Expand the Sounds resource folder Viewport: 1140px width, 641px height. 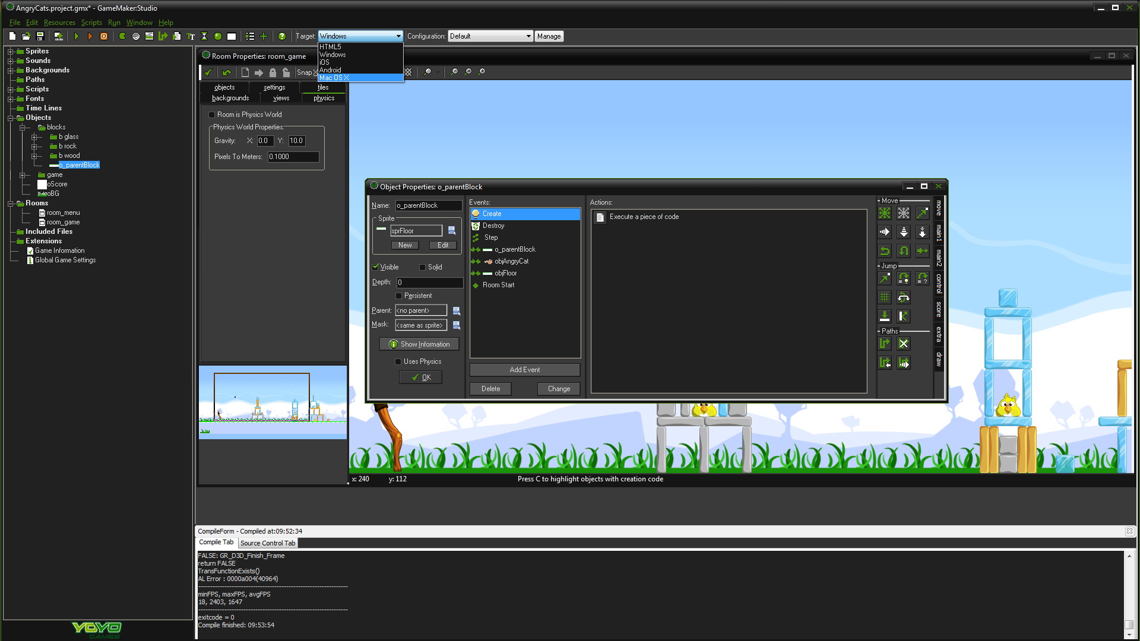(10, 61)
